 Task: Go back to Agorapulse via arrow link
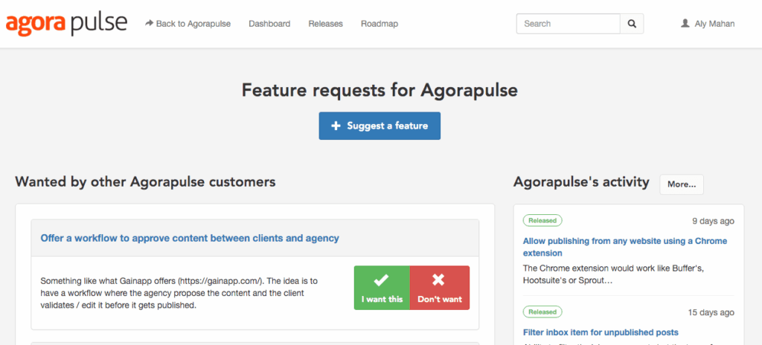(x=188, y=24)
